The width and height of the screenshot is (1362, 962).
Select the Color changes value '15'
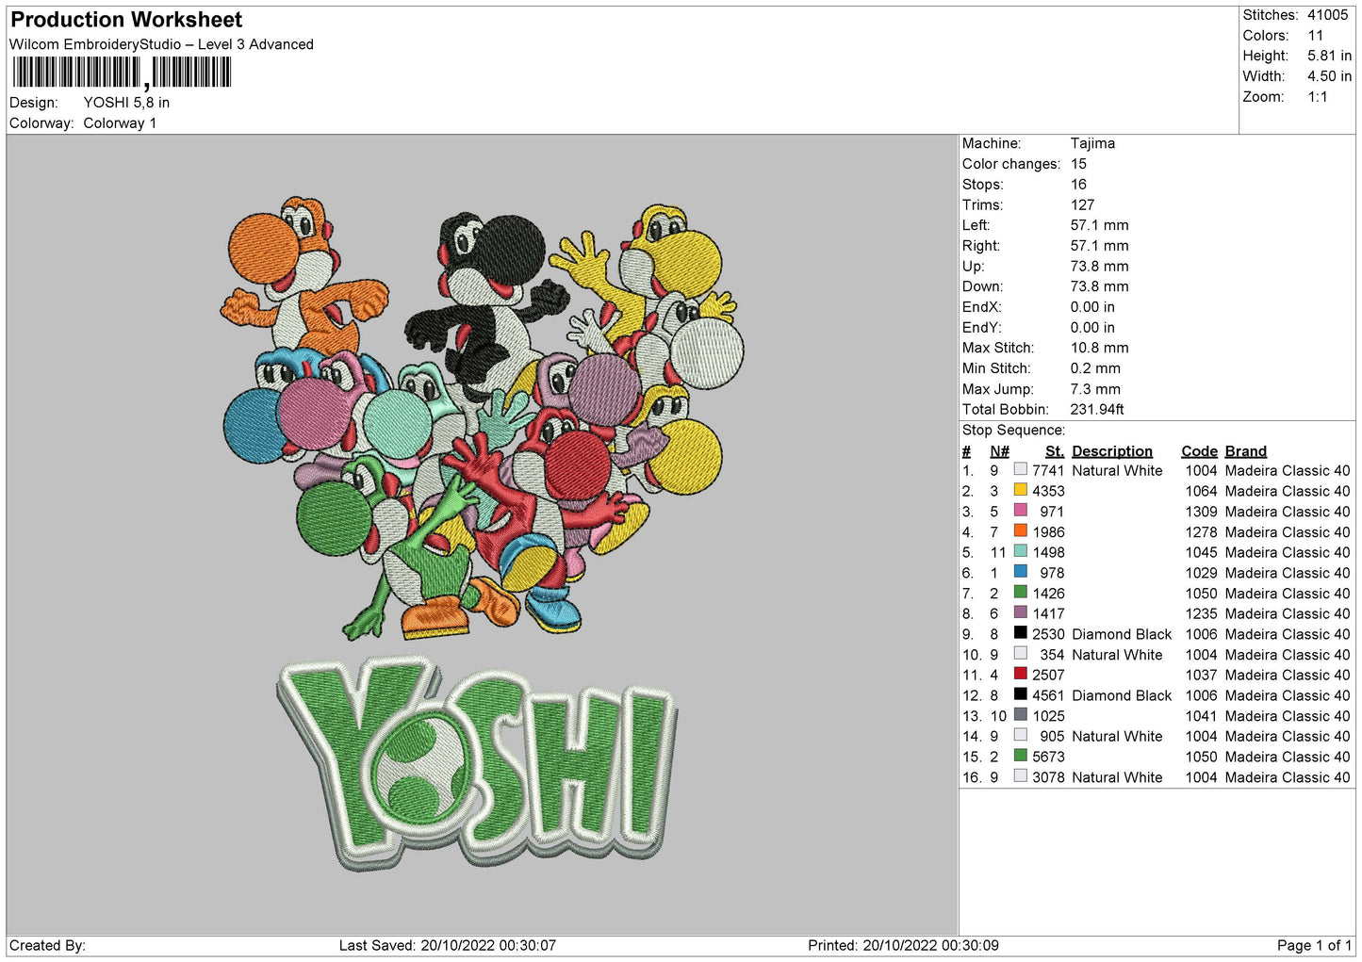1078,164
